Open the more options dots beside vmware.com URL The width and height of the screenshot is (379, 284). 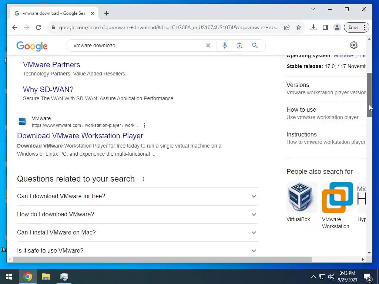pos(144,125)
